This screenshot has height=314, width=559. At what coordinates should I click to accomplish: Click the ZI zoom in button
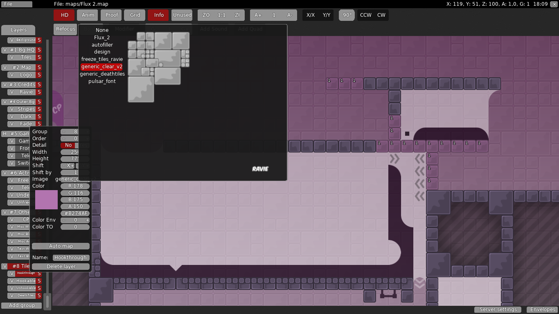pos(237,15)
